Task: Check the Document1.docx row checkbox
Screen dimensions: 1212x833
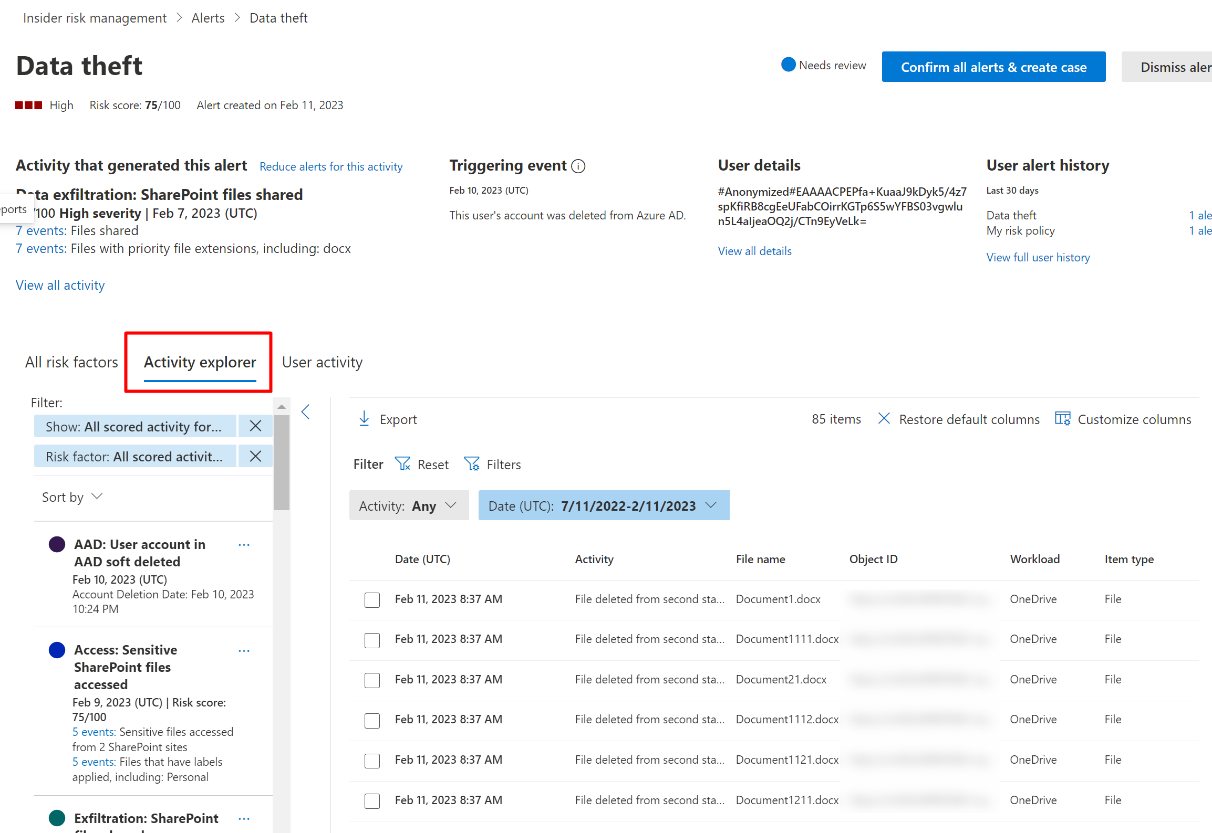Action: pyautogui.click(x=372, y=599)
